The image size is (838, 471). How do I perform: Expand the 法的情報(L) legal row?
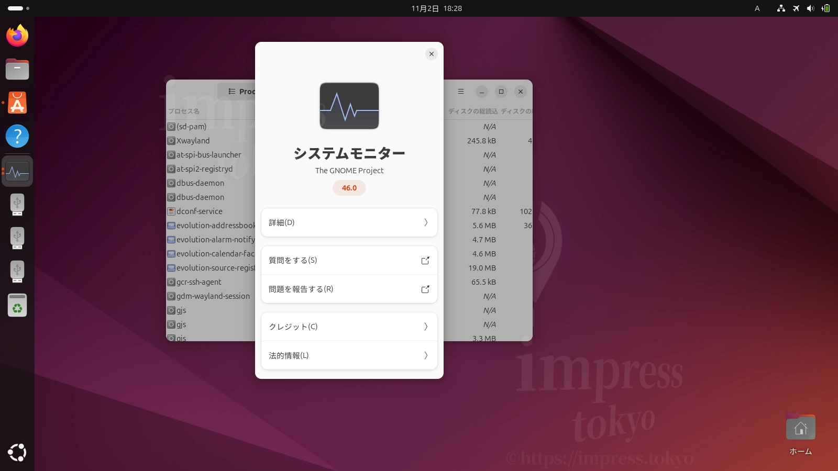pyautogui.click(x=349, y=355)
